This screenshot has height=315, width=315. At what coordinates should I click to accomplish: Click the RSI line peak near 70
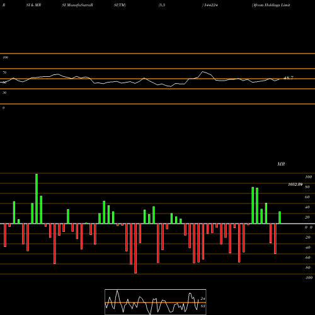pyautogui.click(x=203, y=72)
